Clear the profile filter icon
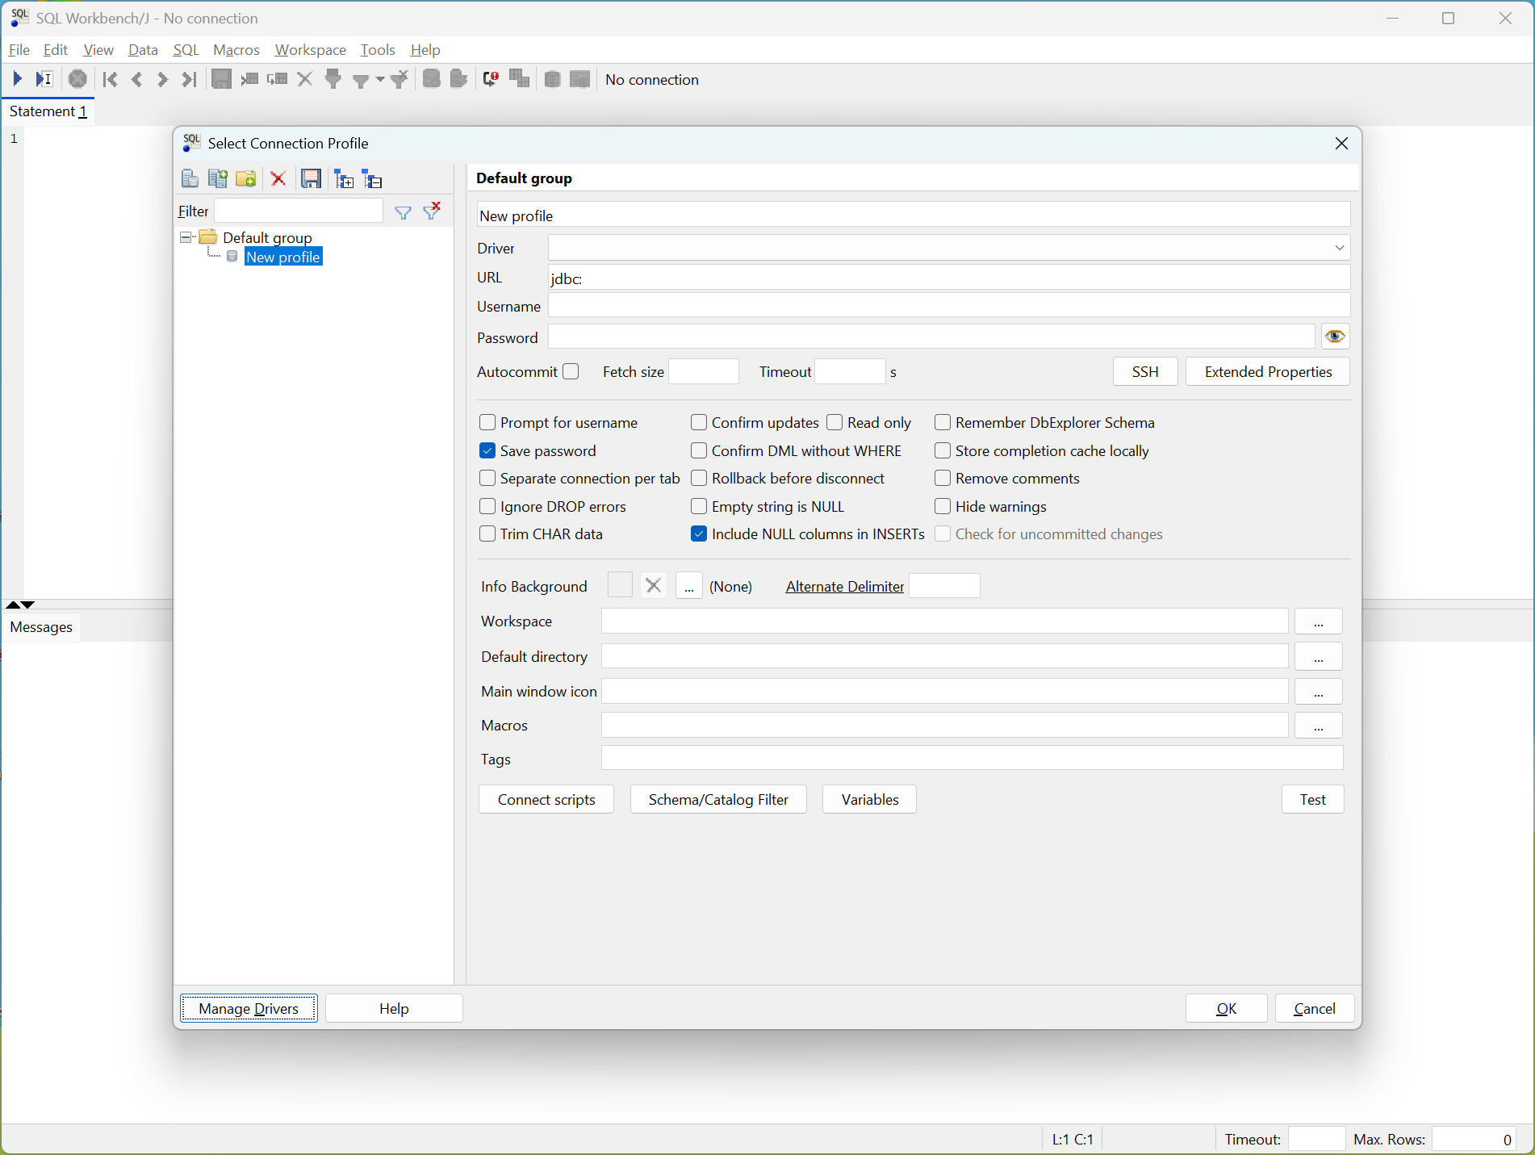 click(433, 211)
